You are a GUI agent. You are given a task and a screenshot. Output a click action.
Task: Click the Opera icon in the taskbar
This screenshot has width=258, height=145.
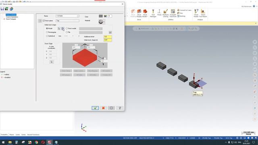pyautogui.click(x=43, y=142)
